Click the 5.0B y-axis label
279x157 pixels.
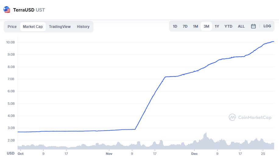11,104
